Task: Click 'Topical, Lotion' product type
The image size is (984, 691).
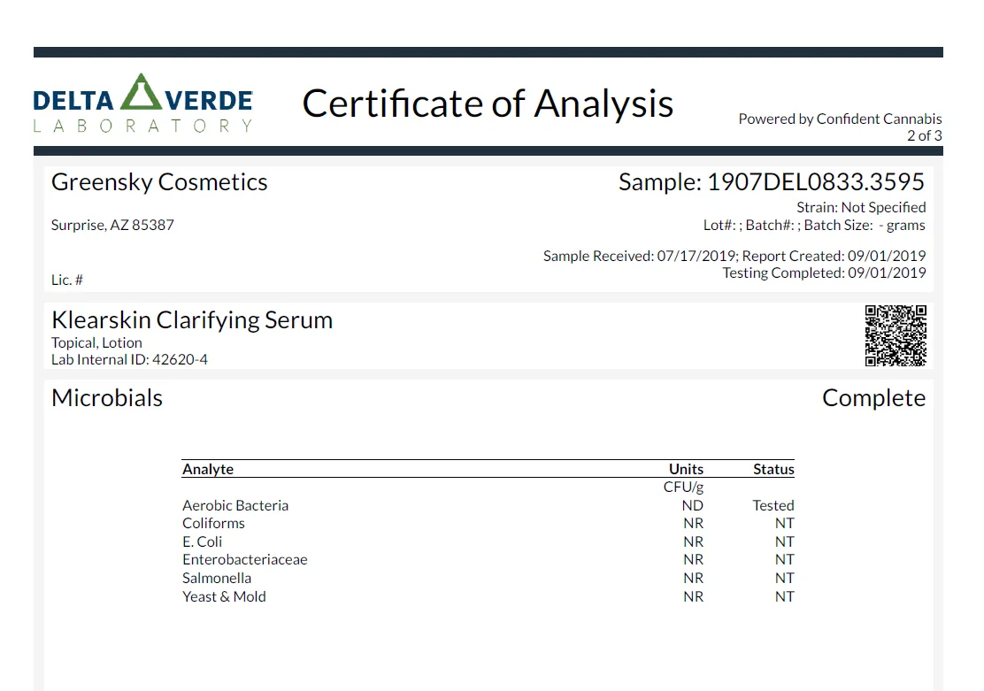Action: click(x=96, y=342)
